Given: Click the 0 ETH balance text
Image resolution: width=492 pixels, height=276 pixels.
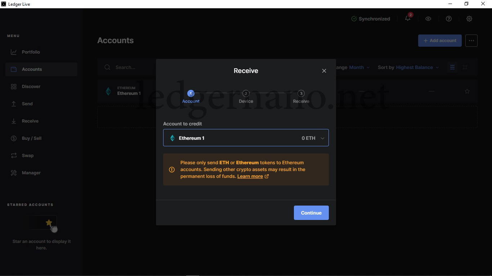Looking at the screenshot, I should pos(309,138).
